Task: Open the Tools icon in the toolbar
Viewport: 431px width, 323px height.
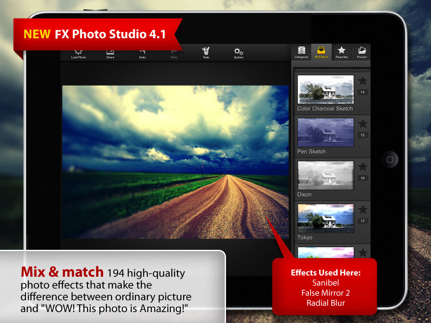Action: pos(206,53)
